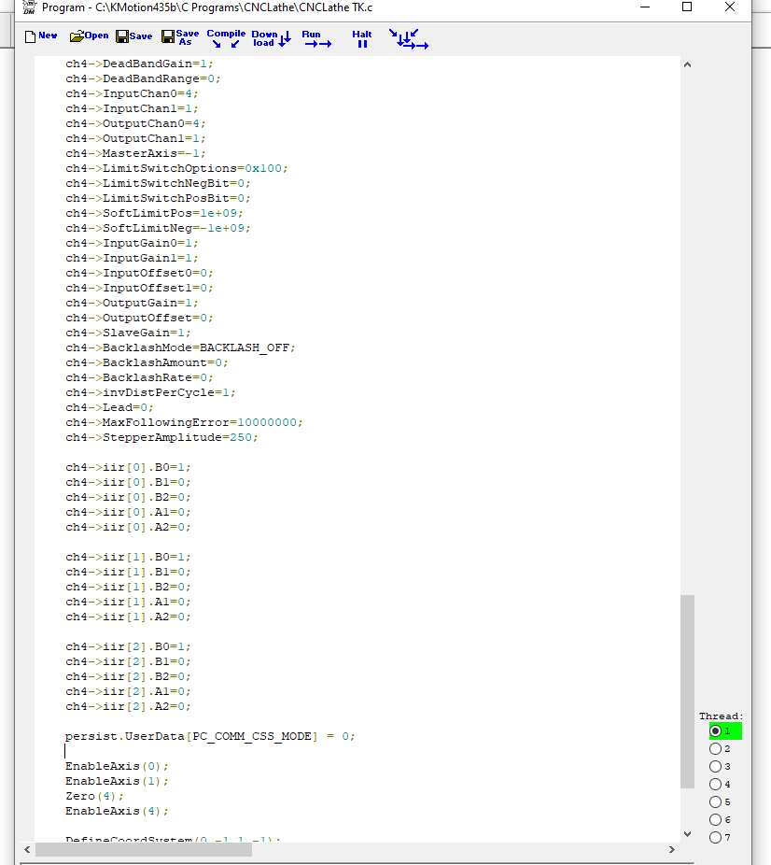Viewport: 771px width, 865px height.
Task: Select Thread 7 radio button
Action: 716,837
